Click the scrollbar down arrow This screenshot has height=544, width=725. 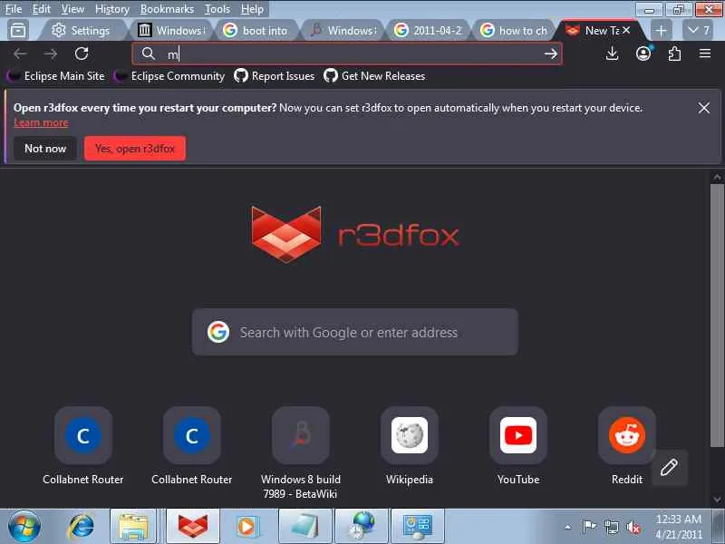pos(717,500)
